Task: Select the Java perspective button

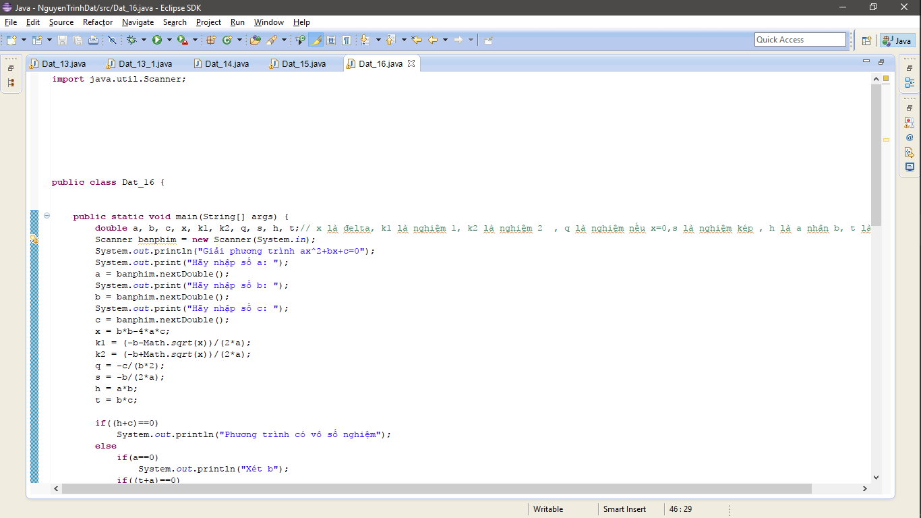Action: tap(897, 40)
